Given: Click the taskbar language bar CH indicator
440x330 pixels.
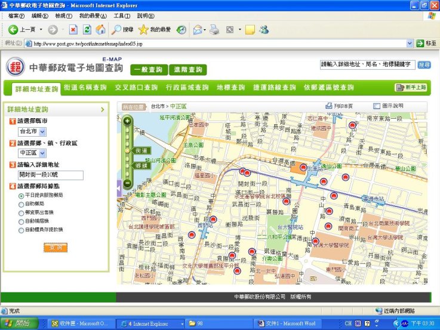Looking at the screenshot, I should (348, 323).
